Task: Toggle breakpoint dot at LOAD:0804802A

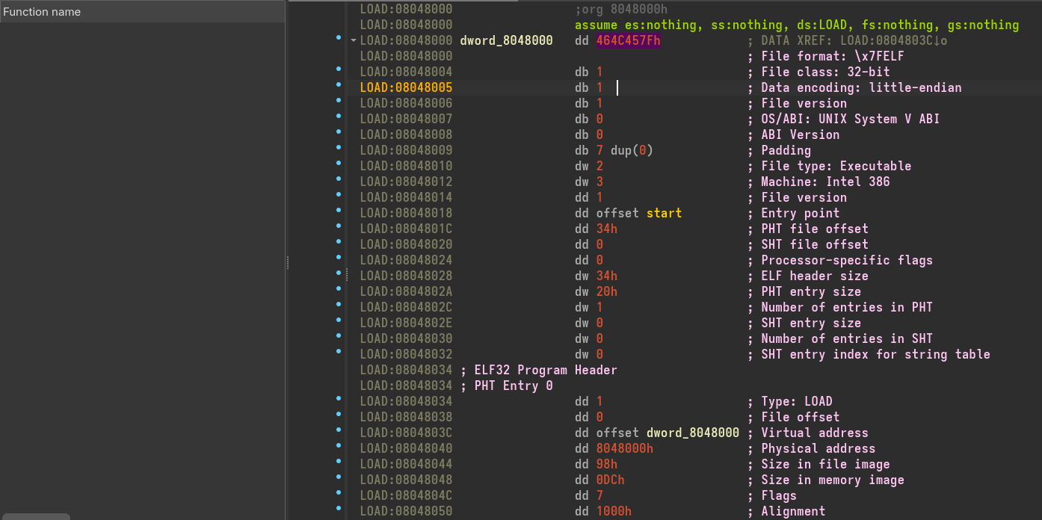Action: [x=339, y=288]
